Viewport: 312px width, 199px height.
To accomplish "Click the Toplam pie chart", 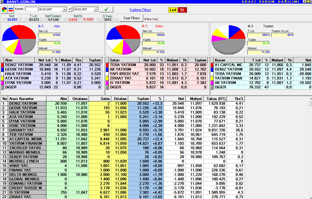I will tap(228, 39).
